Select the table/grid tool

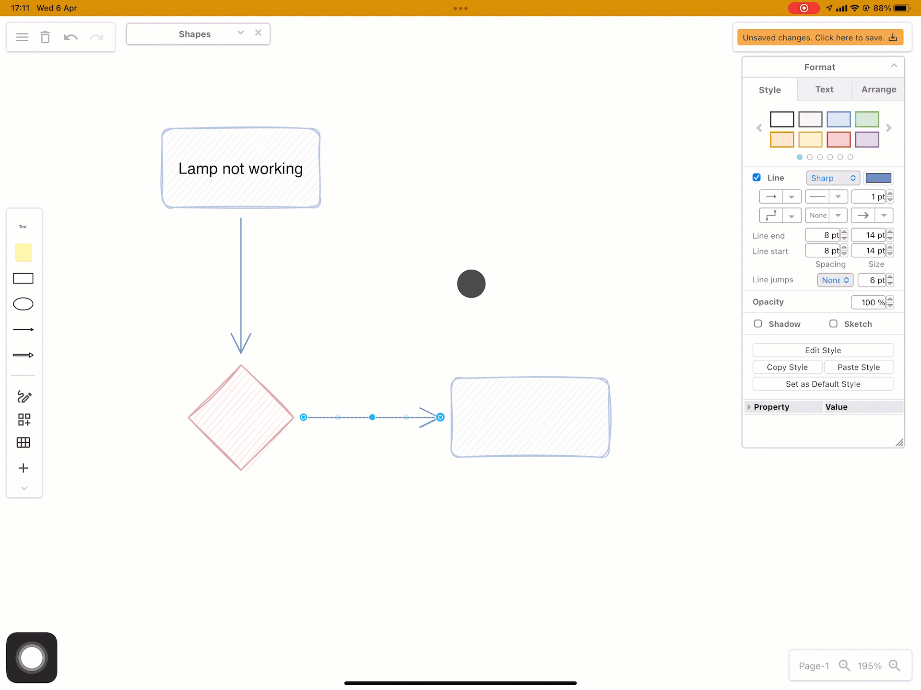(24, 442)
